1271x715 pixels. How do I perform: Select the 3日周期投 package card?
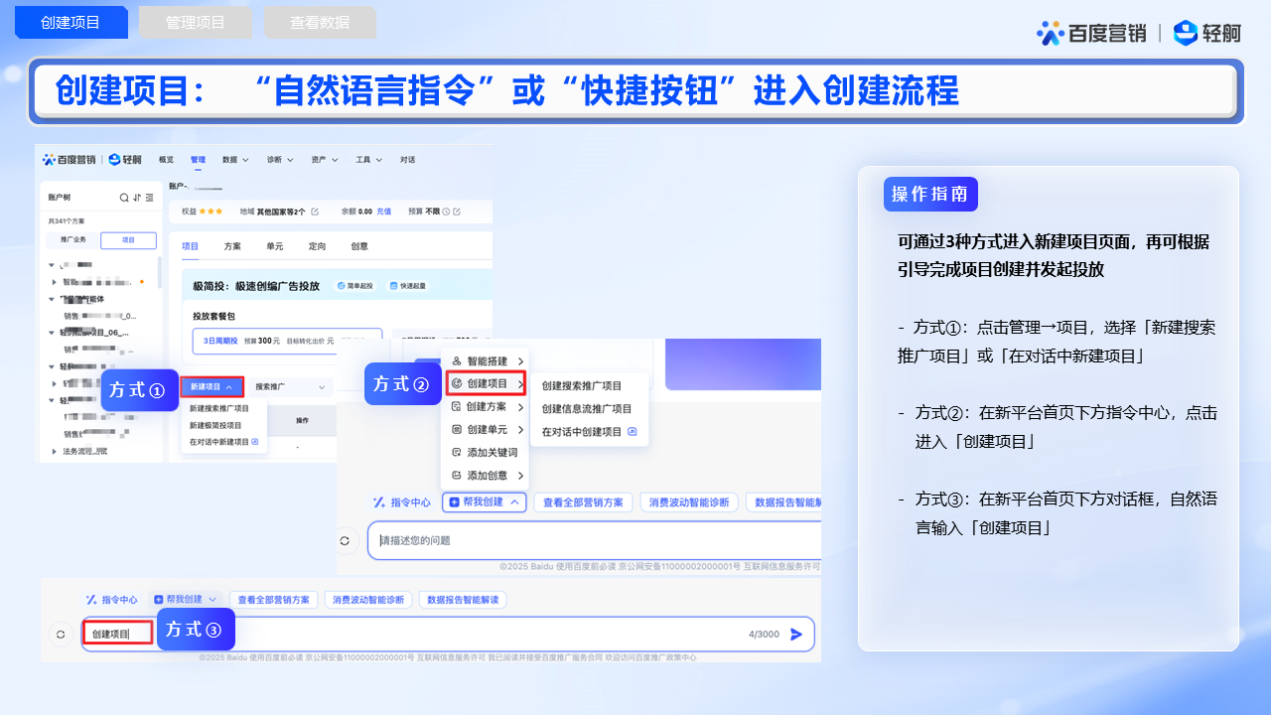287,340
